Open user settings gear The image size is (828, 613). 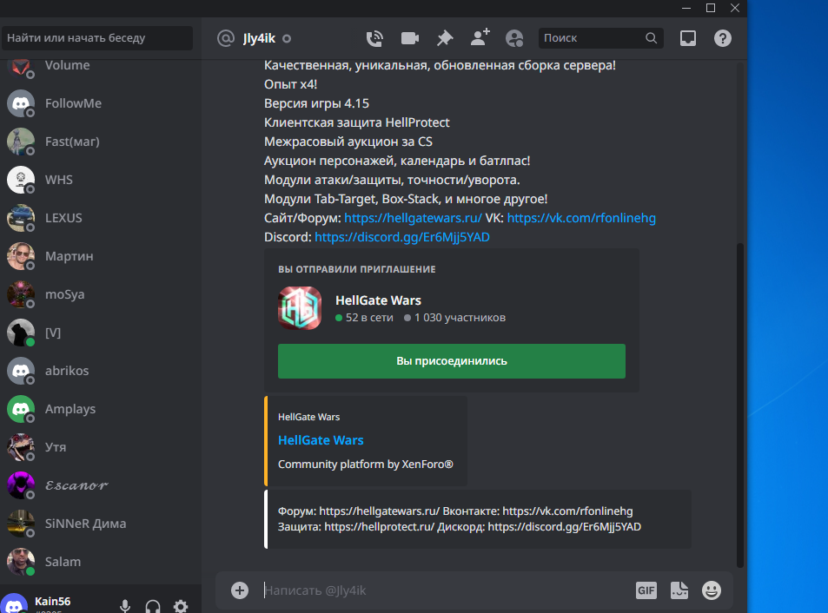tap(181, 605)
